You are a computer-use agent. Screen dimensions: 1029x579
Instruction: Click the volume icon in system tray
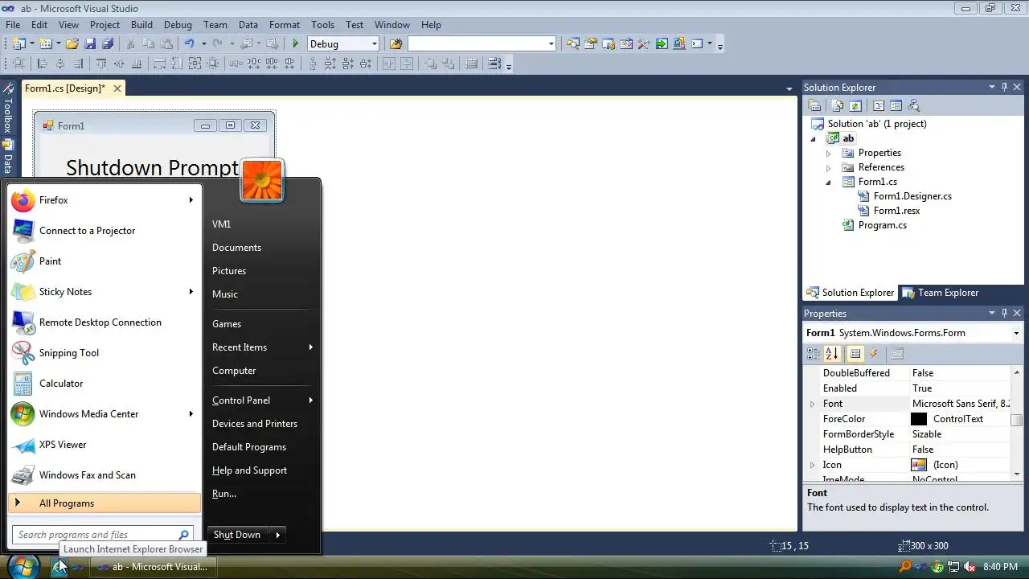[x=969, y=567]
